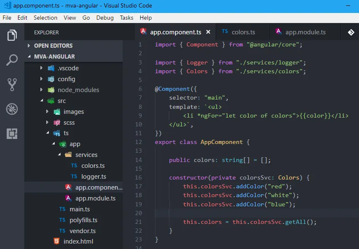
Task: Open the Edit menu
Action: pos(23,18)
